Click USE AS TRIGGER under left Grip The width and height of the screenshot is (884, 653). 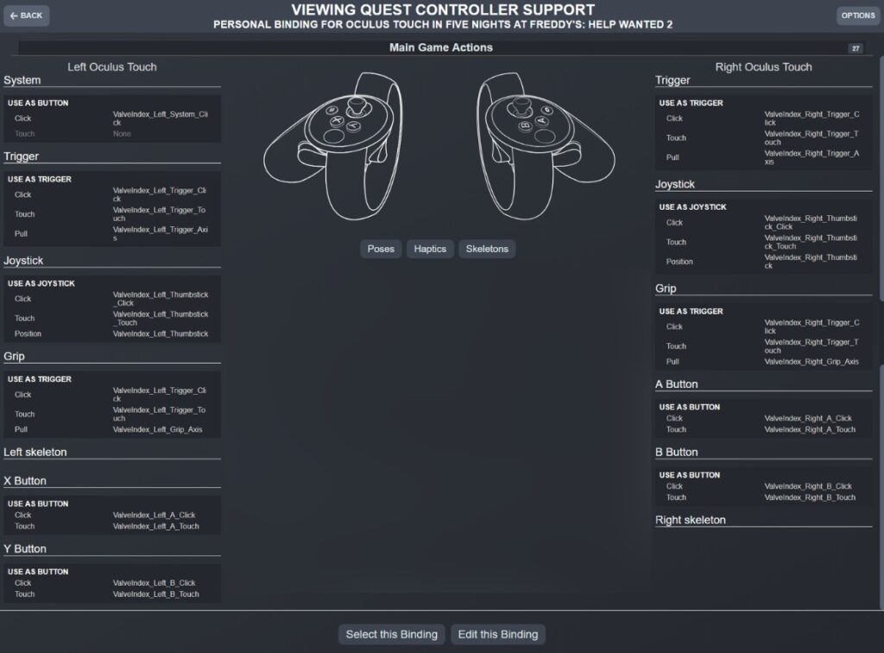pyautogui.click(x=40, y=379)
